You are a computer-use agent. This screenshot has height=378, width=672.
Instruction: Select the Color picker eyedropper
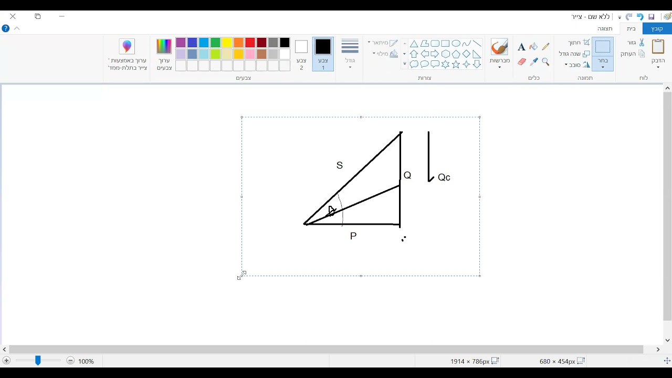[x=533, y=61]
